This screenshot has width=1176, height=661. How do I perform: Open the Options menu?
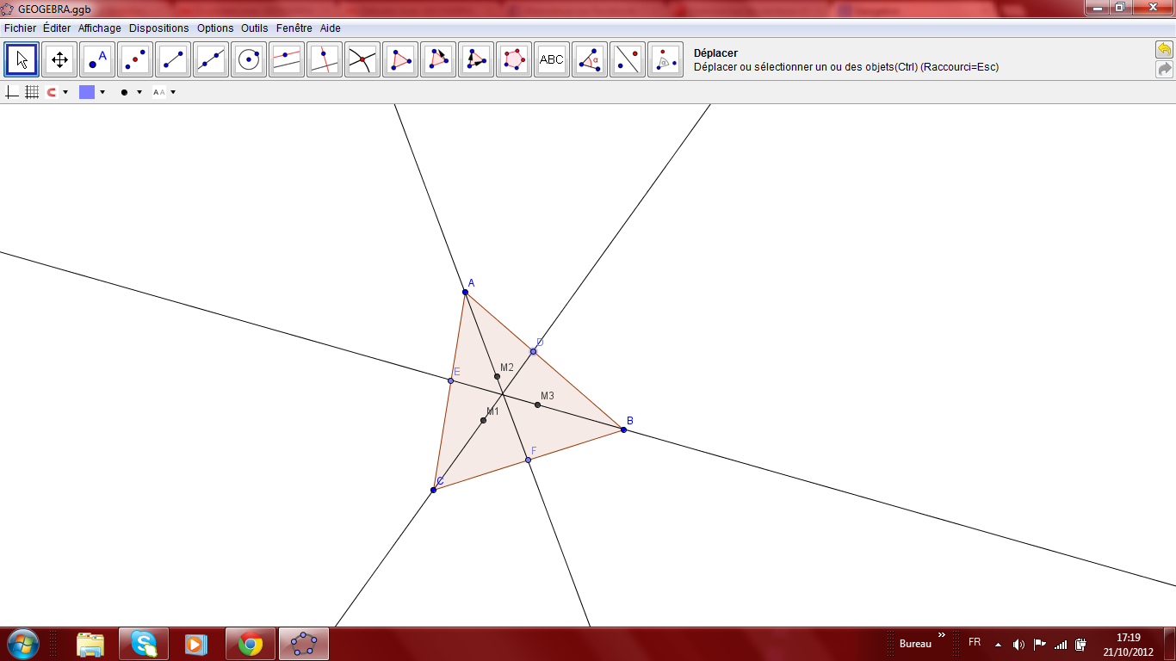point(215,28)
